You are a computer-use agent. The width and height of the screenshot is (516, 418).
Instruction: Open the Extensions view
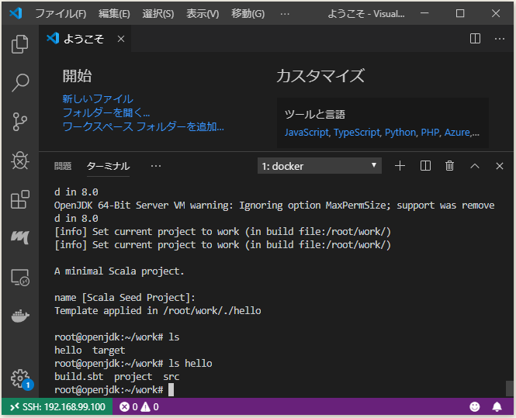20,199
